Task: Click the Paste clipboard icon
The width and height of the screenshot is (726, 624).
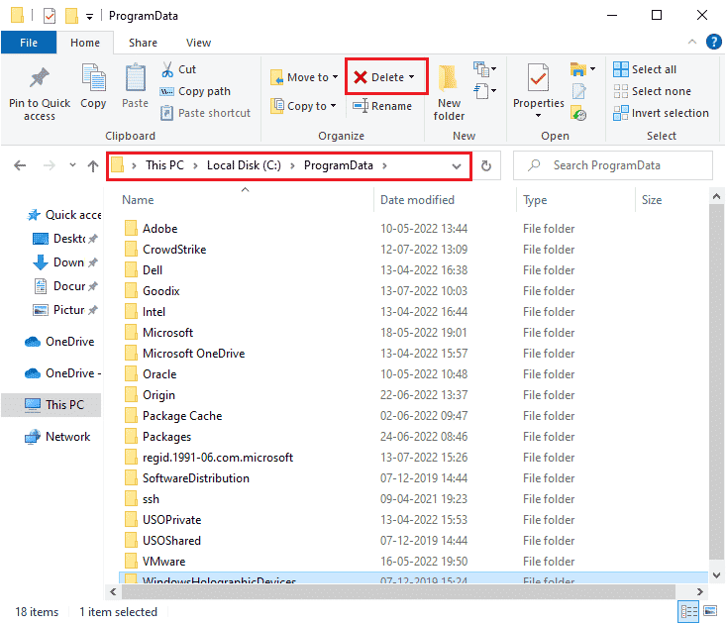Action: click(136, 77)
